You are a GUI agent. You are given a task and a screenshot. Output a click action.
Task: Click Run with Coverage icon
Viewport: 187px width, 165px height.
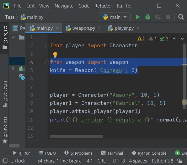[x=158, y=17]
